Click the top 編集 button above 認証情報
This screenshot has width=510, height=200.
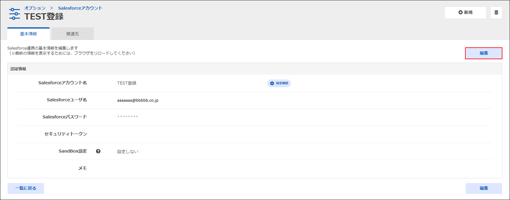pyautogui.click(x=484, y=53)
